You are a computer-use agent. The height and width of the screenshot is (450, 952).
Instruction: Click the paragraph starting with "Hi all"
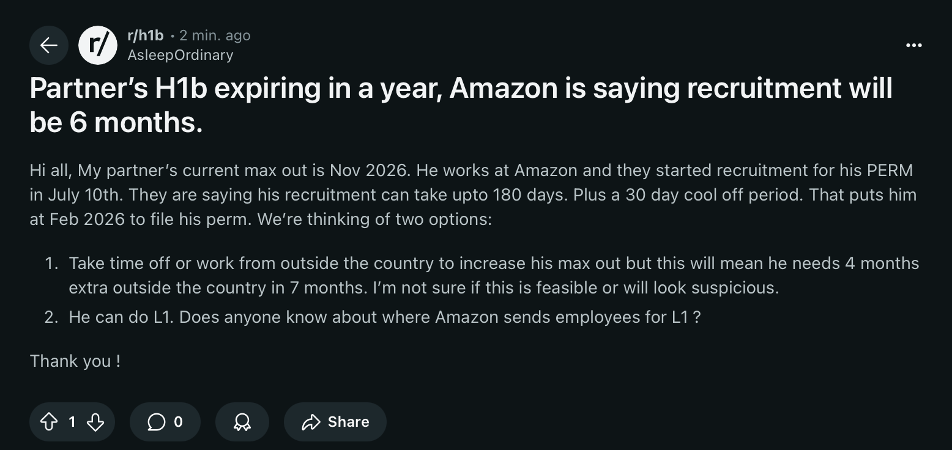point(472,194)
